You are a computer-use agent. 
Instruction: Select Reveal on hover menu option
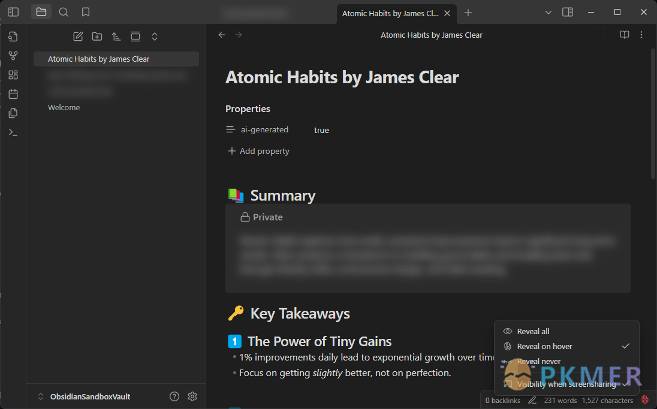(566, 346)
